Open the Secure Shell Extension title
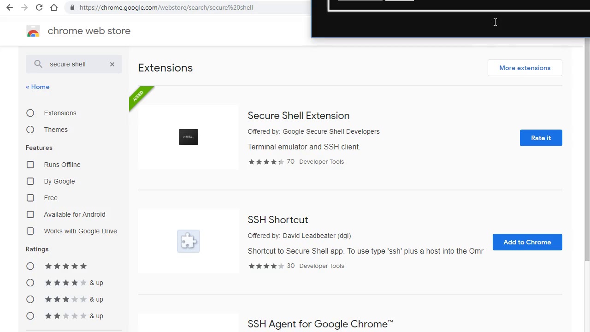 [299, 116]
